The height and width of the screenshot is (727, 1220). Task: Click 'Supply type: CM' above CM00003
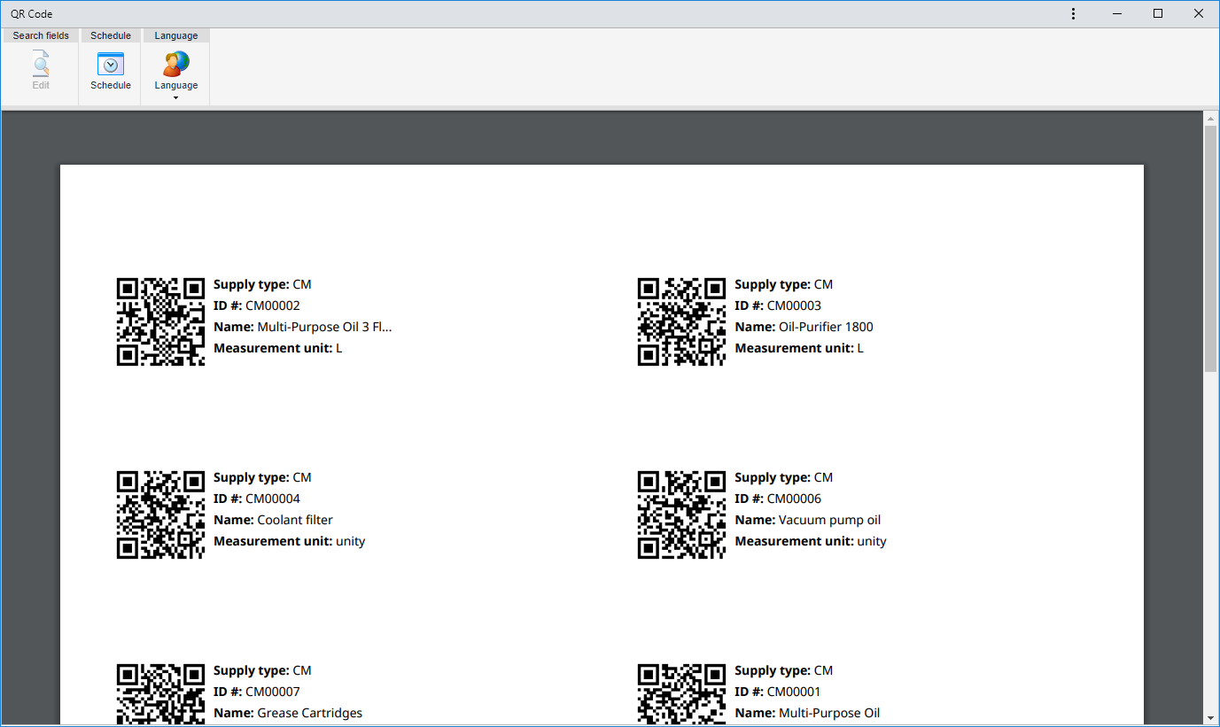click(783, 284)
